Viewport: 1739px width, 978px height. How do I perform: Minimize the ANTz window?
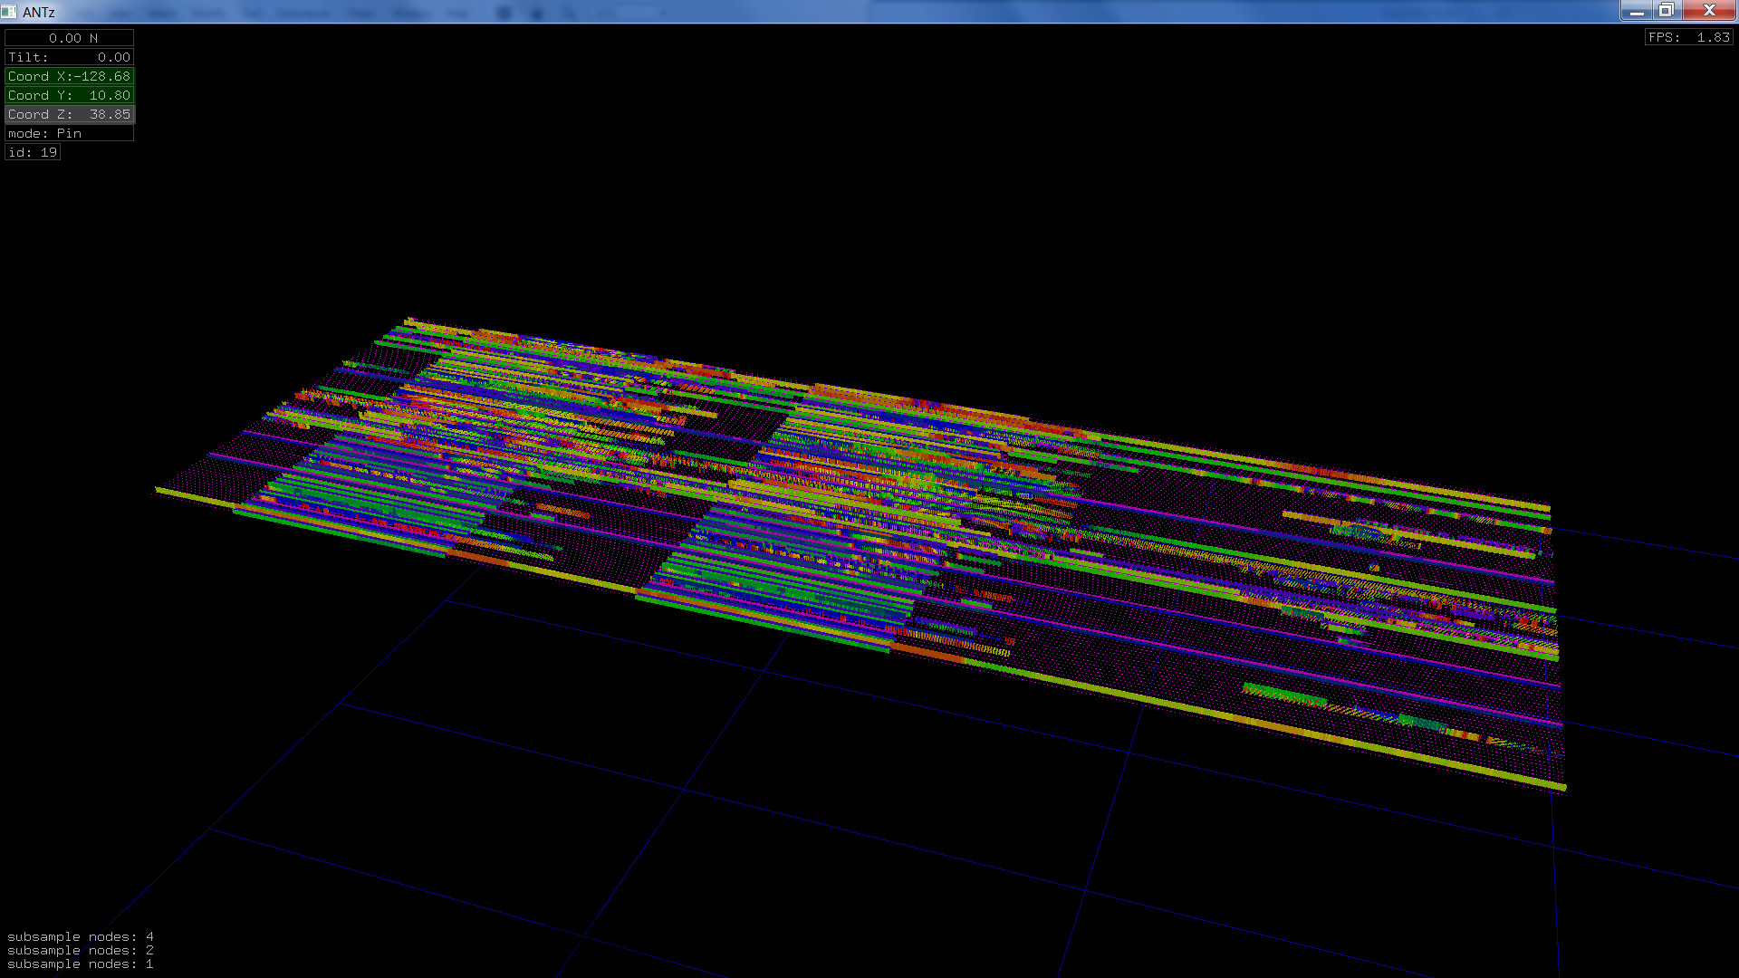pos(1636,11)
